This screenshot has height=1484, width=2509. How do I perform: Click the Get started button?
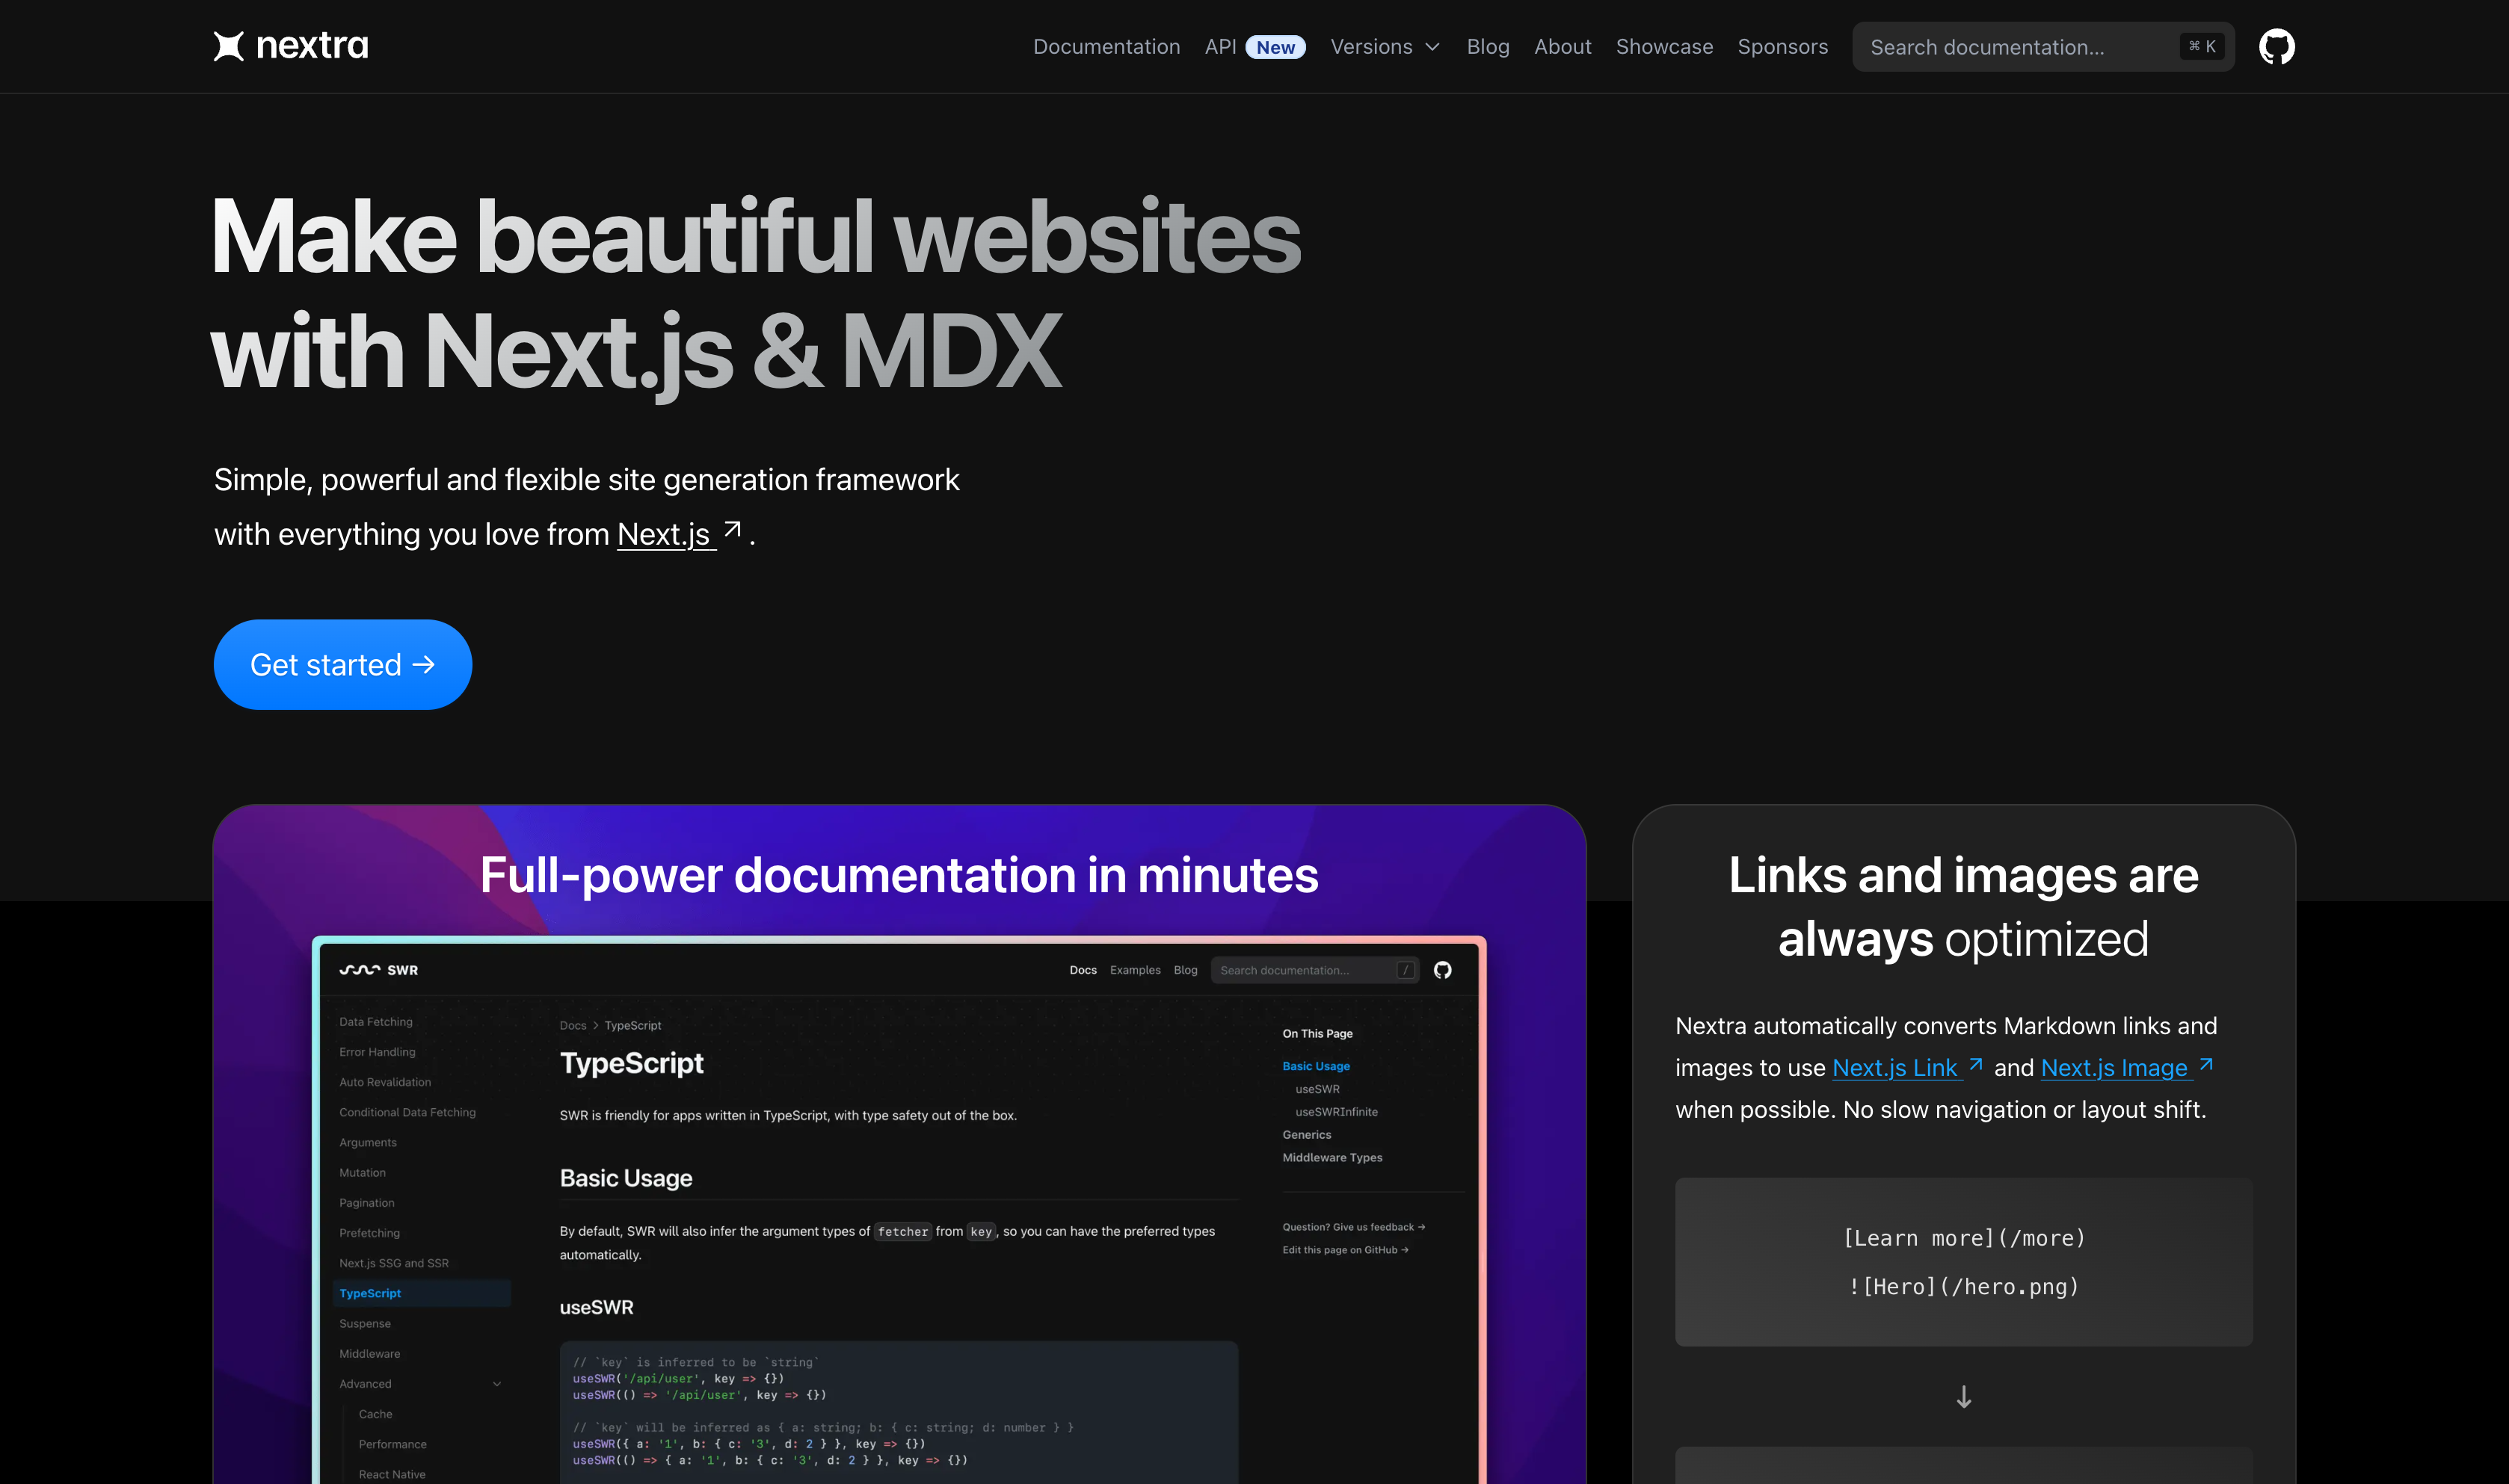(x=342, y=664)
